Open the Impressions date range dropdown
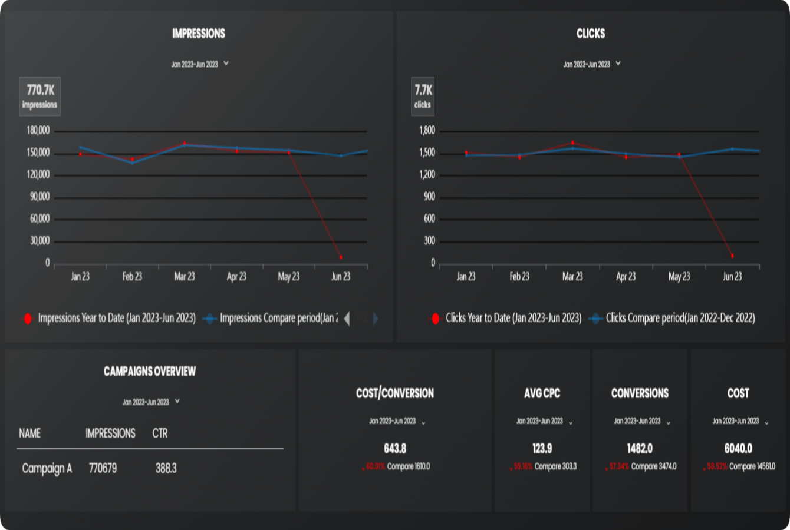790x530 pixels. pyautogui.click(x=199, y=64)
